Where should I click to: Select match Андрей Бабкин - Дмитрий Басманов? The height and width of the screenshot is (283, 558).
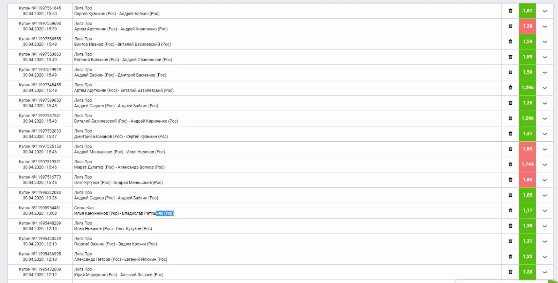click(x=120, y=75)
